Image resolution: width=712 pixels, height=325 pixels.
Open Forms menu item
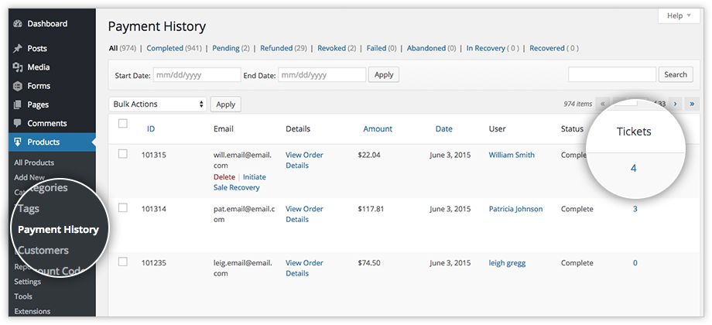pyautogui.click(x=39, y=86)
